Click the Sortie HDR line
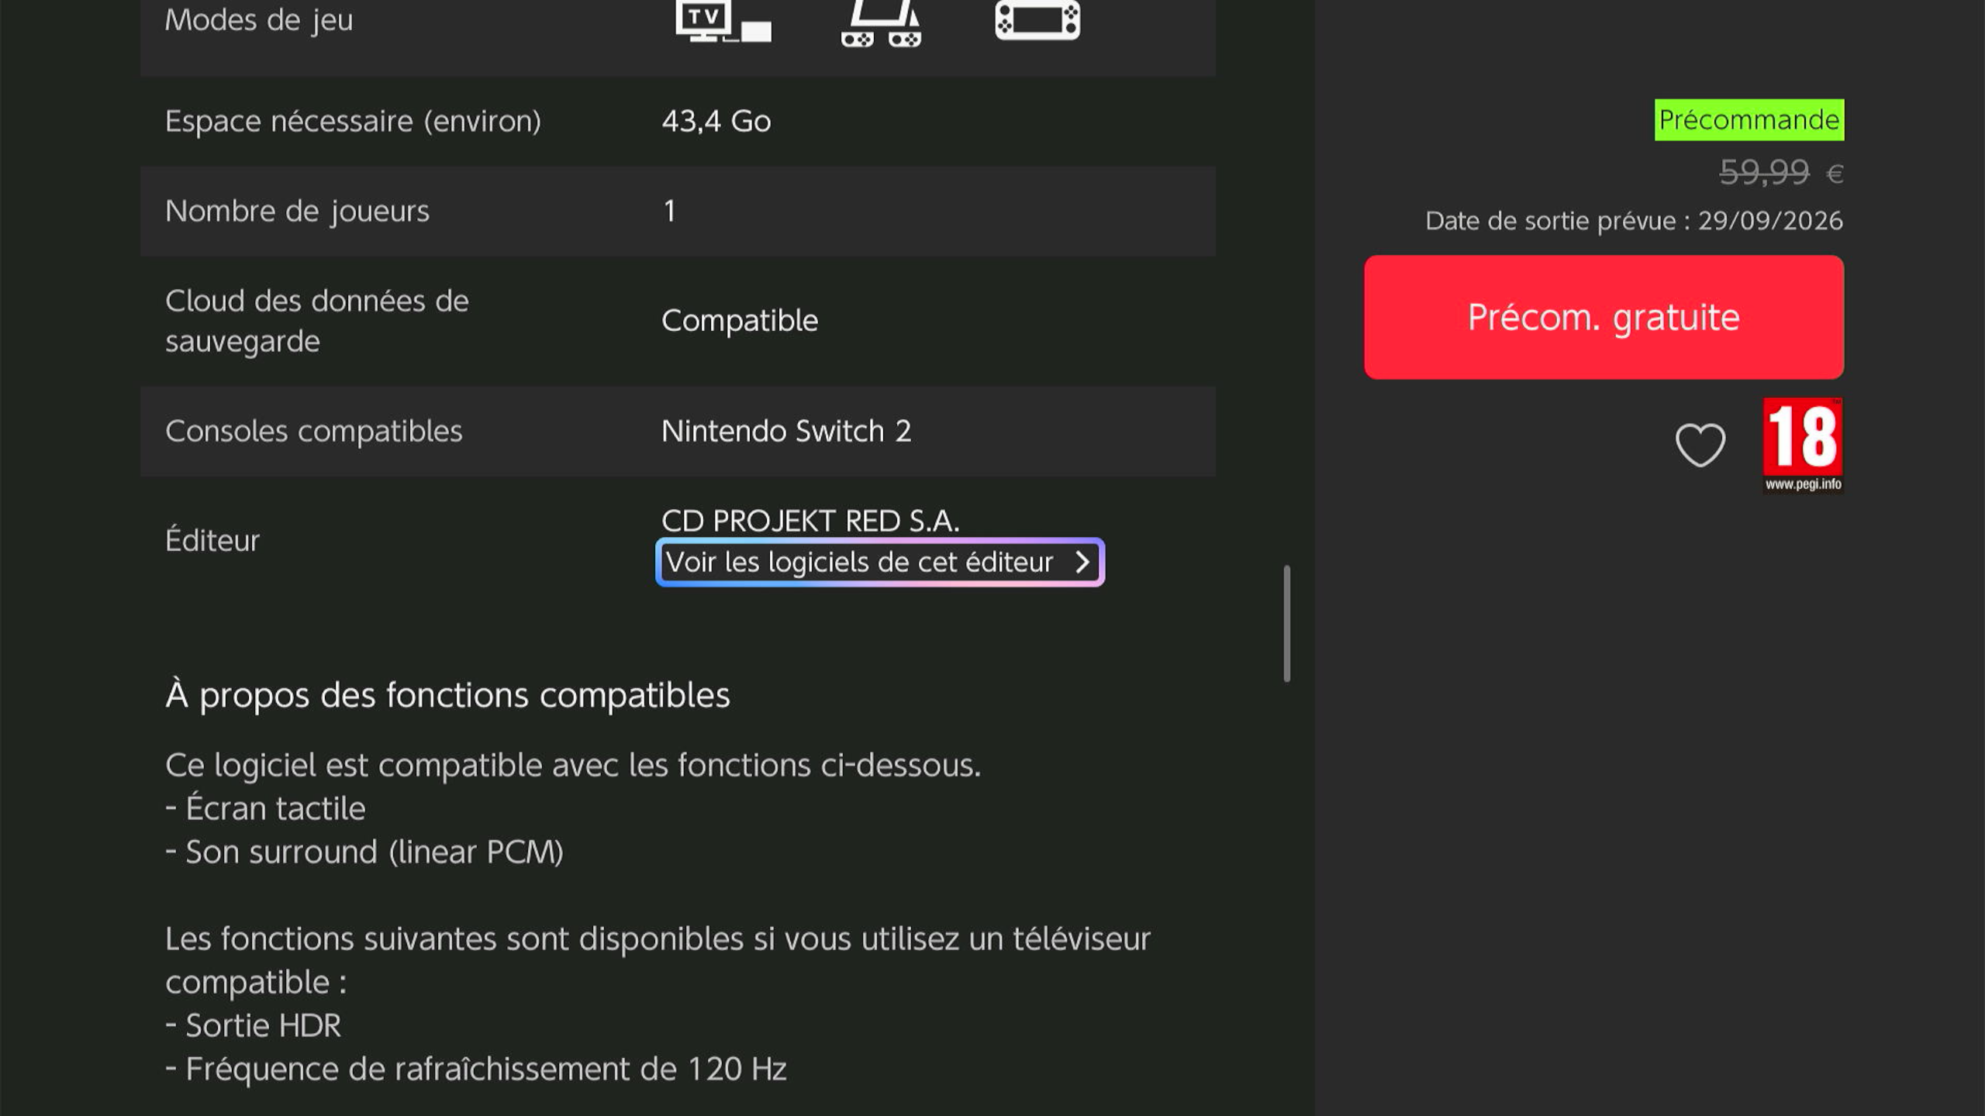This screenshot has height=1116, width=1985. (253, 1025)
